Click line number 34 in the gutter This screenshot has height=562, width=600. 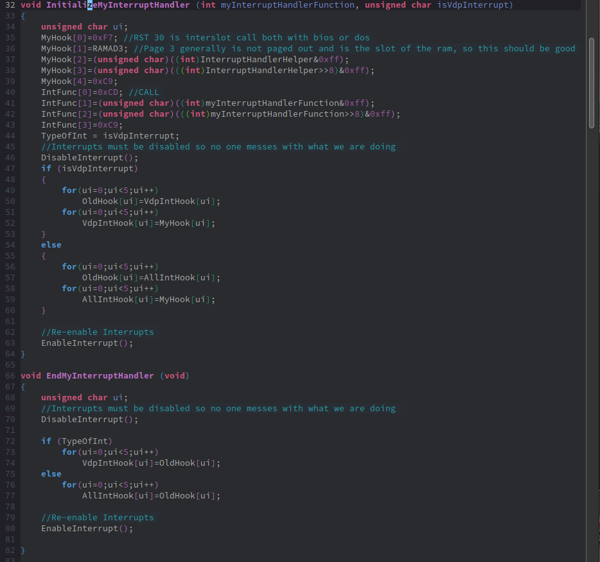[x=10, y=27]
